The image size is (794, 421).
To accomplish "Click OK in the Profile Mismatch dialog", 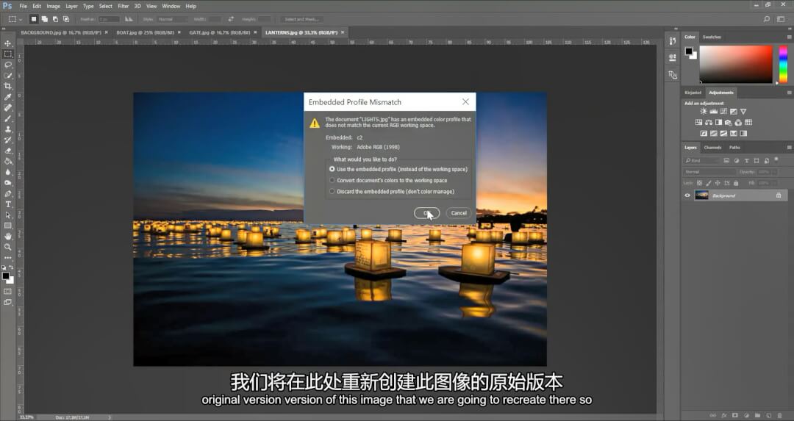I will coord(426,213).
